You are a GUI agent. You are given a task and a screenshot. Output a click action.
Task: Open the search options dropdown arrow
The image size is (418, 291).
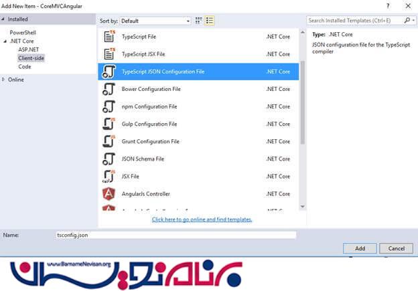point(413,20)
